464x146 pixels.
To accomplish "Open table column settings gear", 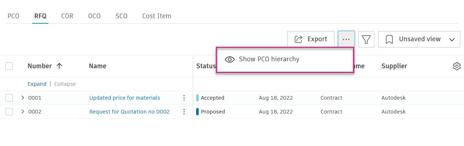I will [x=456, y=66].
